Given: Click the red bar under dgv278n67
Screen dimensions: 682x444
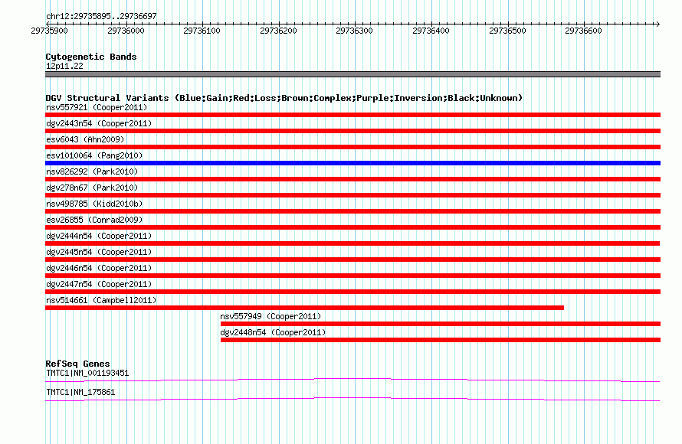Looking at the screenshot, I should click(x=352, y=195).
